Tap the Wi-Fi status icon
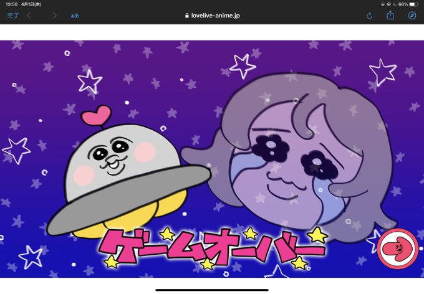 click(x=383, y=4)
